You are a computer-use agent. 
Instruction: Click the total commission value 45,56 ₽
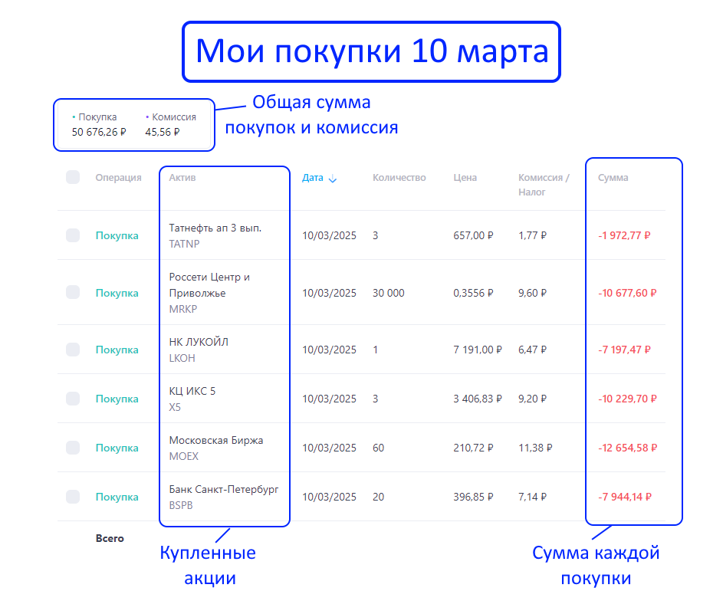click(163, 132)
